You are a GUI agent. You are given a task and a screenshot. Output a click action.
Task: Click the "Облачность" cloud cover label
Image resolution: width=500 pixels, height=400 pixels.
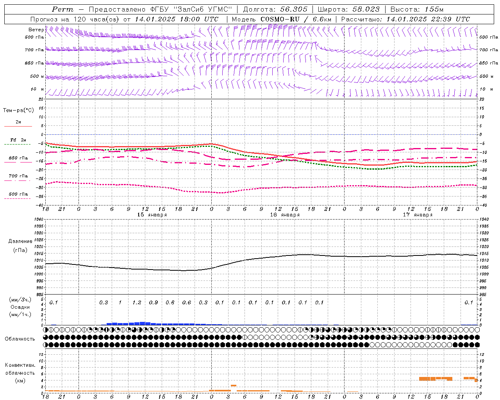tap(20, 339)
